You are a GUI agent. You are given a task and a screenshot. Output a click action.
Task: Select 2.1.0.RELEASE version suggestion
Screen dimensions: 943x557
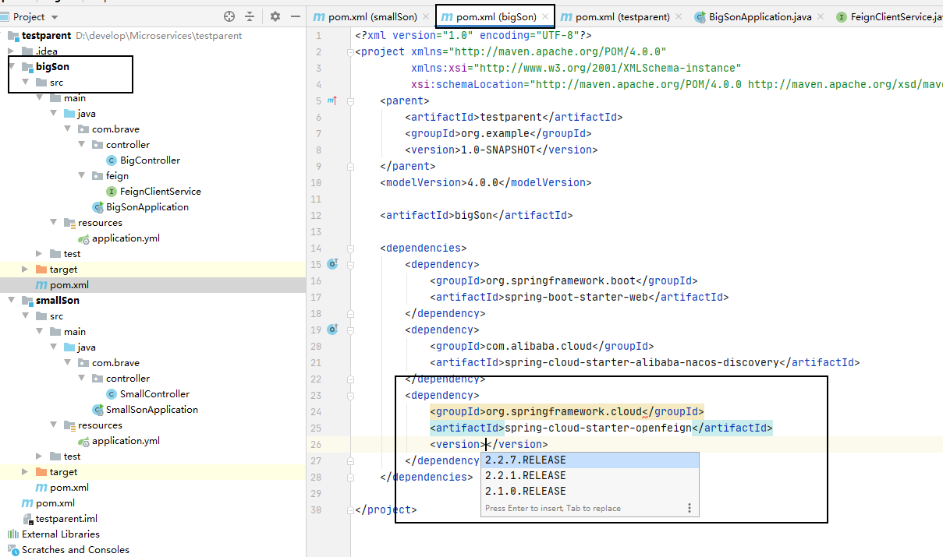[525, 491]
